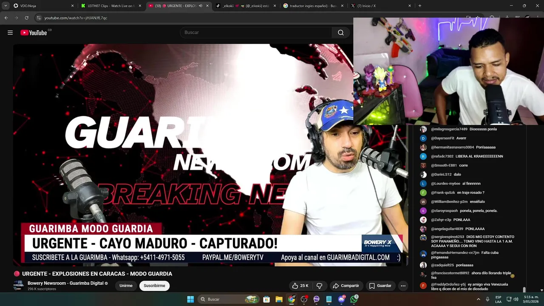The height and width of the screenshot is (306, 544).
Task: Switch to the LEITH07 Clips Kick tab
Action: 110,6
